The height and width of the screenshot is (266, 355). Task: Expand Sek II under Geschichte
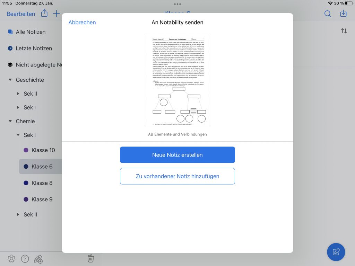point(18,94)
